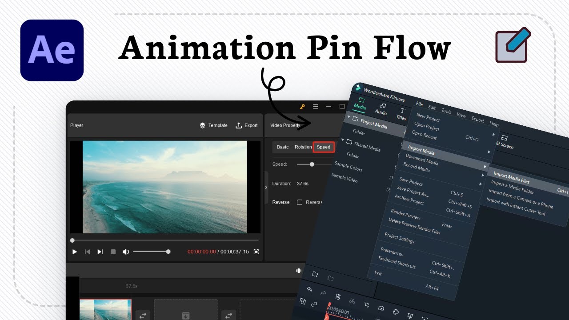Click the redo arrow in Filmora toolbar
569x320 pixels.
coord(324,293)
